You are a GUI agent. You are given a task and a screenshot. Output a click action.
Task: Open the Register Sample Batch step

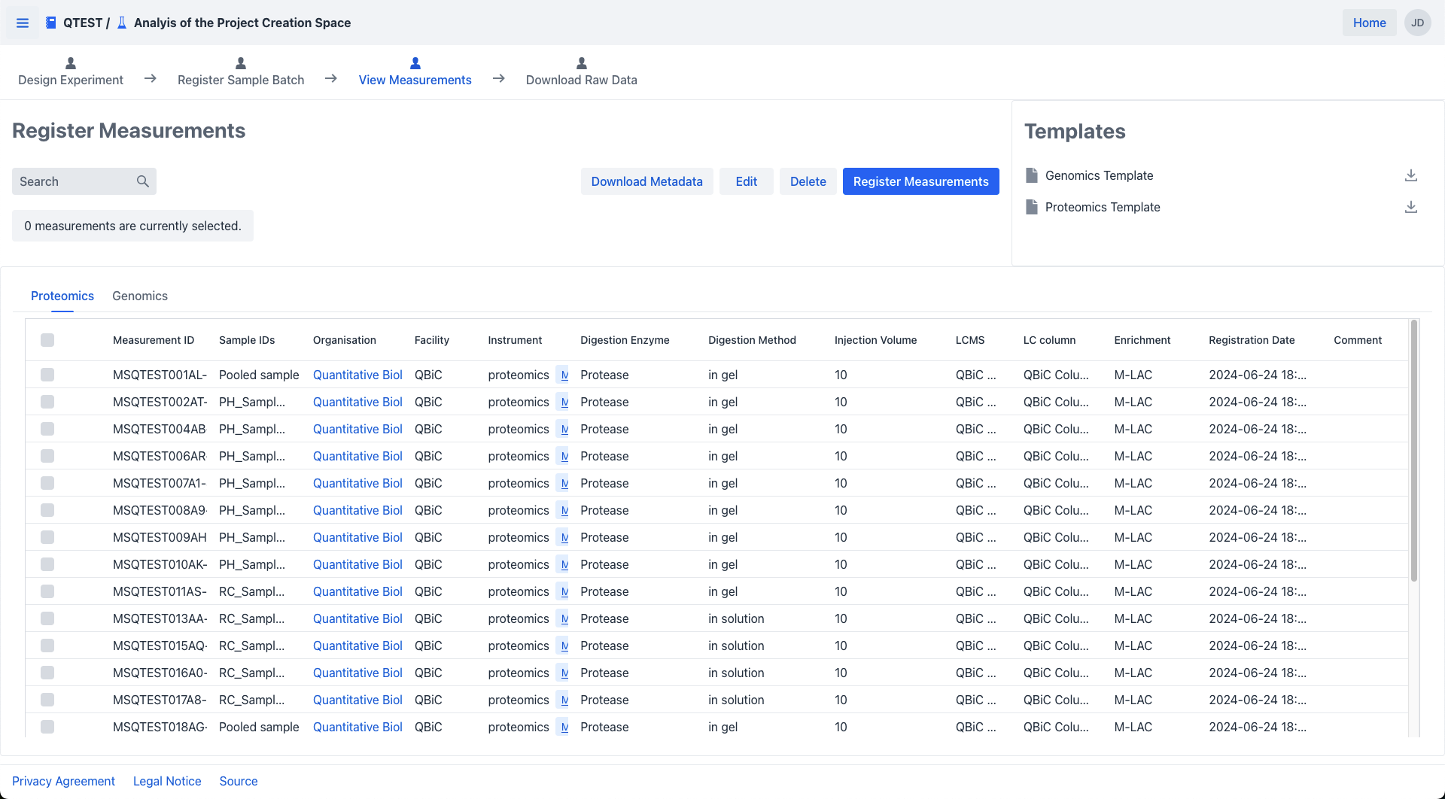point(241,80)
